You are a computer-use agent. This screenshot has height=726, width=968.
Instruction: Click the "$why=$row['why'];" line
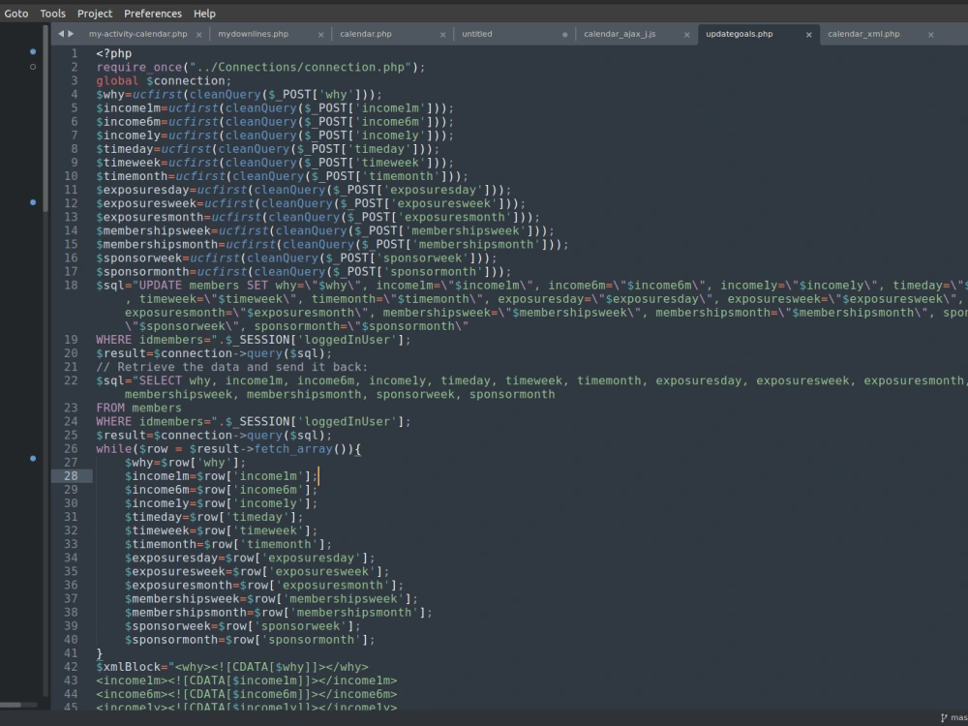185,463
